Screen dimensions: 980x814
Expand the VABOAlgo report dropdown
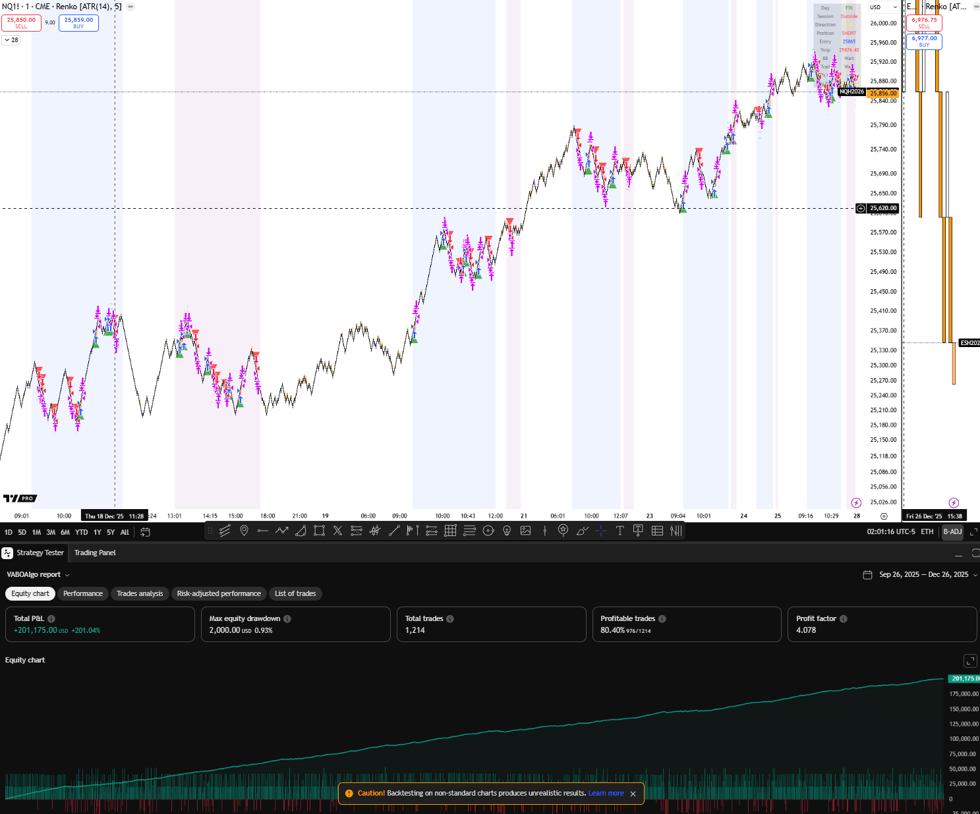point(38,575)
